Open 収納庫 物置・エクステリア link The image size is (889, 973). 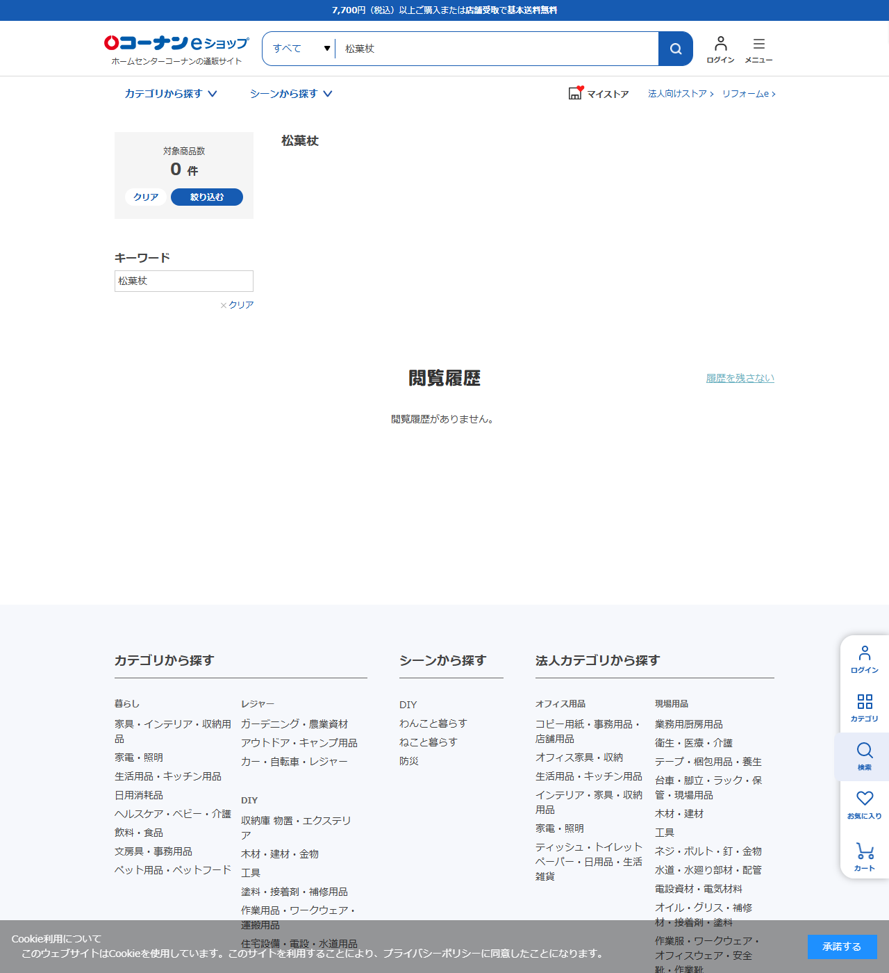click(296, 828)
